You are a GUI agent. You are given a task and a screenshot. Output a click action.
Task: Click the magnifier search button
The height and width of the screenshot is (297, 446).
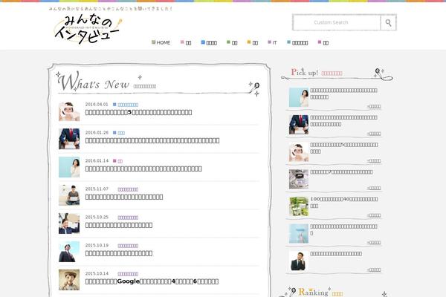388,22
